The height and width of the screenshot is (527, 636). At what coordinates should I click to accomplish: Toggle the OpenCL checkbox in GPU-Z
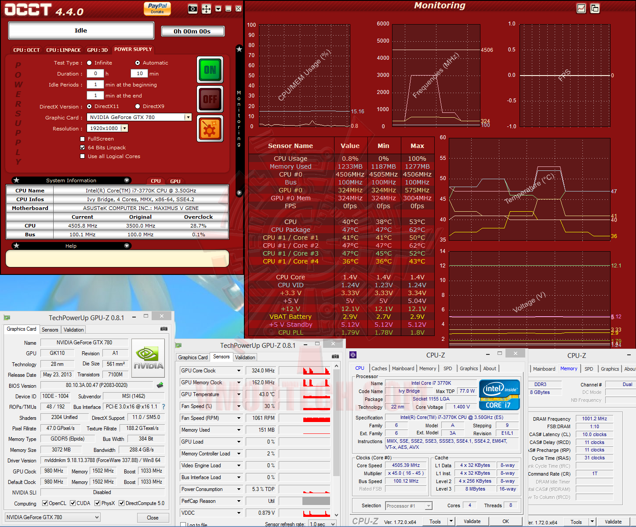click(45, 503)
